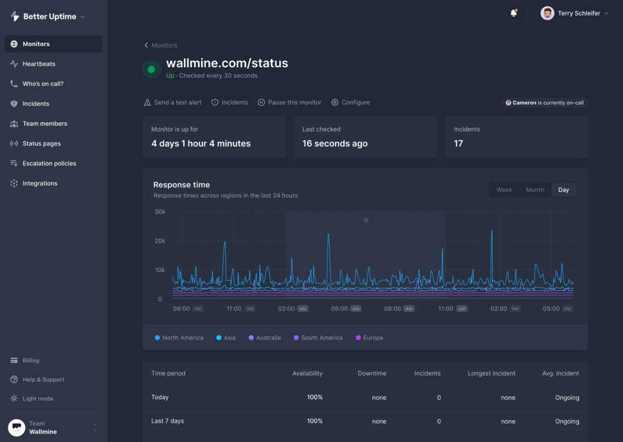
Task: Select the Escalation policies icon
Action: point(14,163)
